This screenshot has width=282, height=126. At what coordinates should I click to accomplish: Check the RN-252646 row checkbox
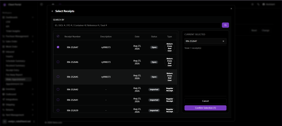(x=58, y=62)
